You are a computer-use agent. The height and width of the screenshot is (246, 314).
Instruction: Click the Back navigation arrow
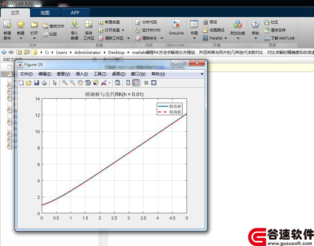[4, 53]
